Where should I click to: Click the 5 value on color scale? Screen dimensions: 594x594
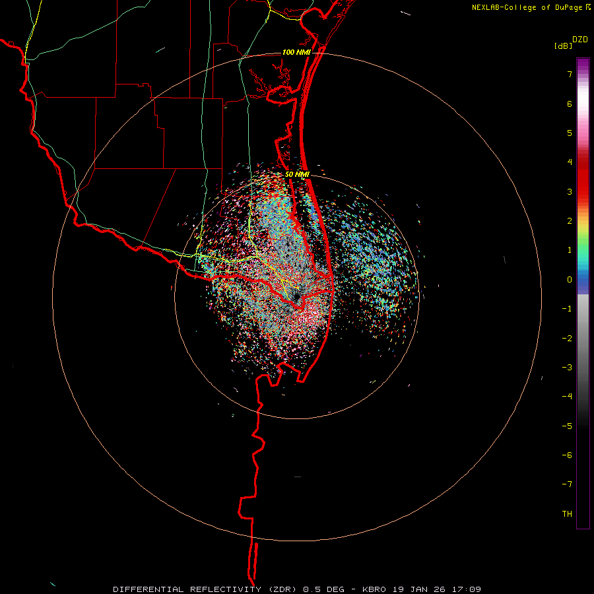[570, 133]
